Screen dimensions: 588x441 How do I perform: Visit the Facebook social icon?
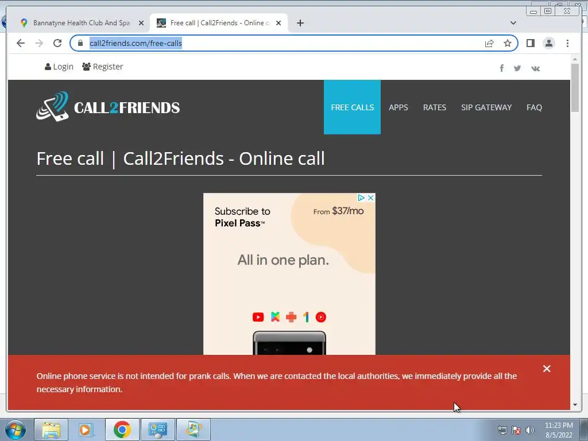(501, 68)
